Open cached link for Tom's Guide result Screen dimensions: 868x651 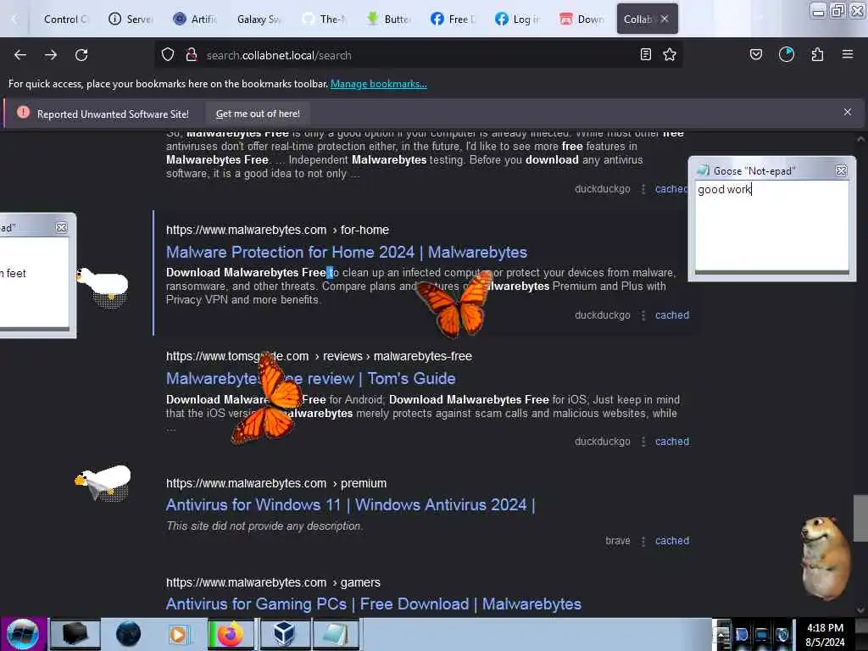(x=672, y=441)
